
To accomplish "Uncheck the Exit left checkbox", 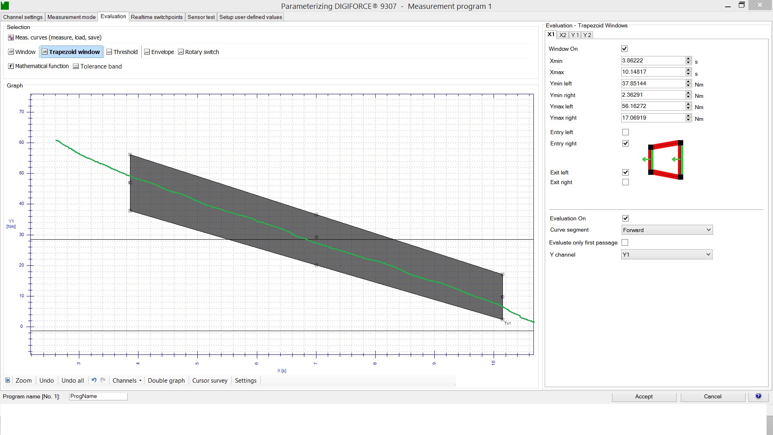I will click(625, 172).
